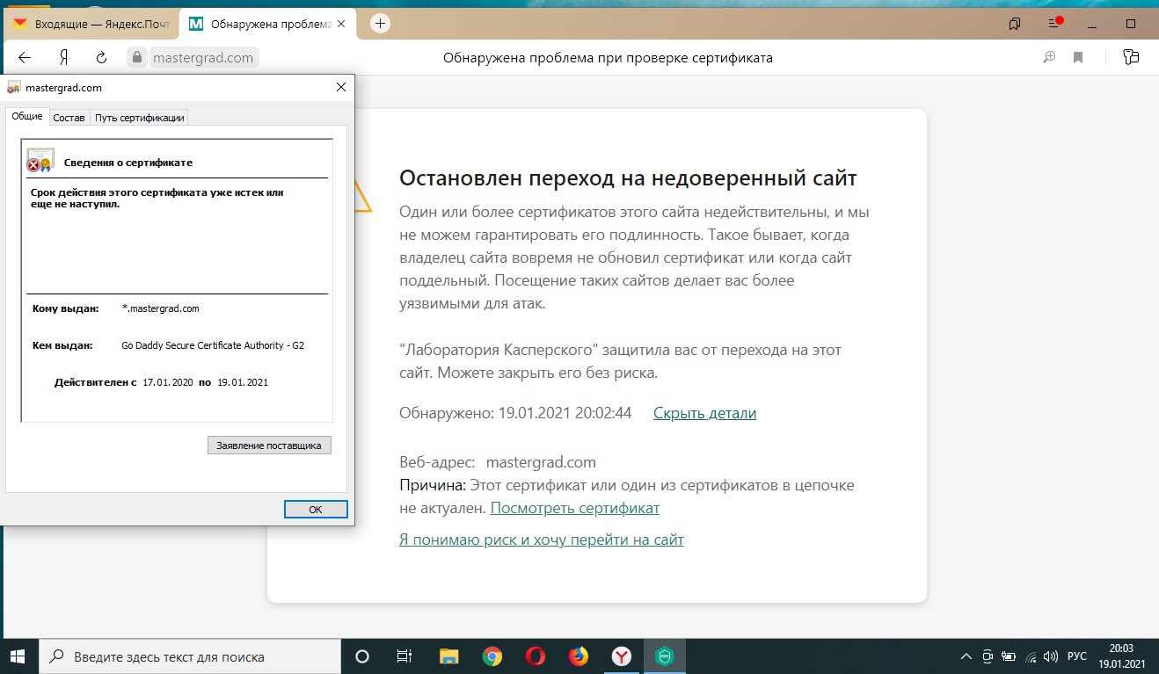
Task: Open the volume tray icon
Action: 1049,656
